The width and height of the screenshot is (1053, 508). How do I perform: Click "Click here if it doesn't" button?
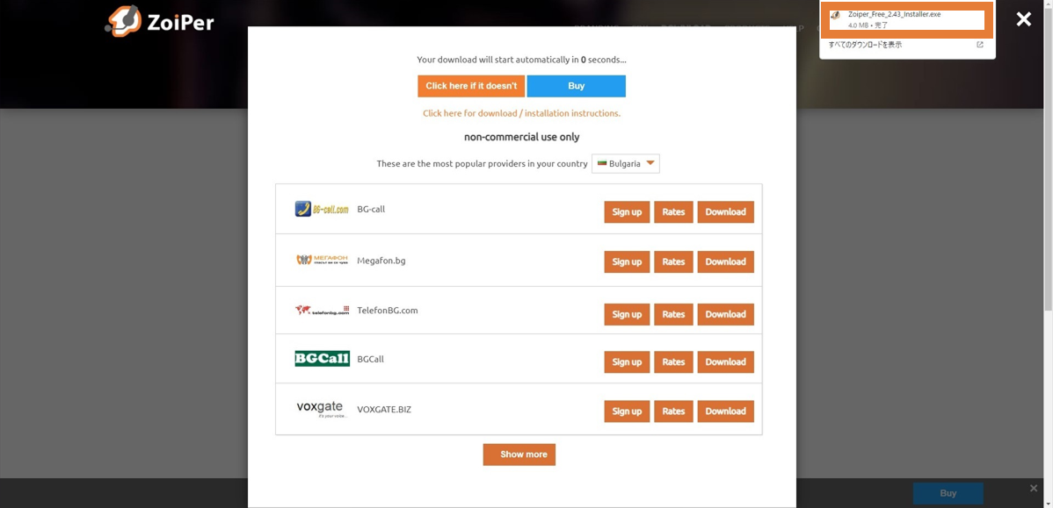471,86
